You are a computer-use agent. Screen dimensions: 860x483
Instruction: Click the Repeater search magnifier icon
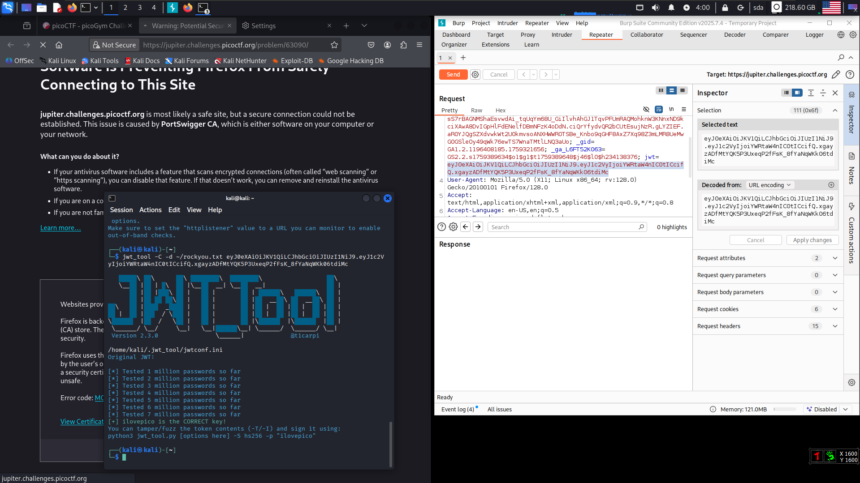pos(841,58)
